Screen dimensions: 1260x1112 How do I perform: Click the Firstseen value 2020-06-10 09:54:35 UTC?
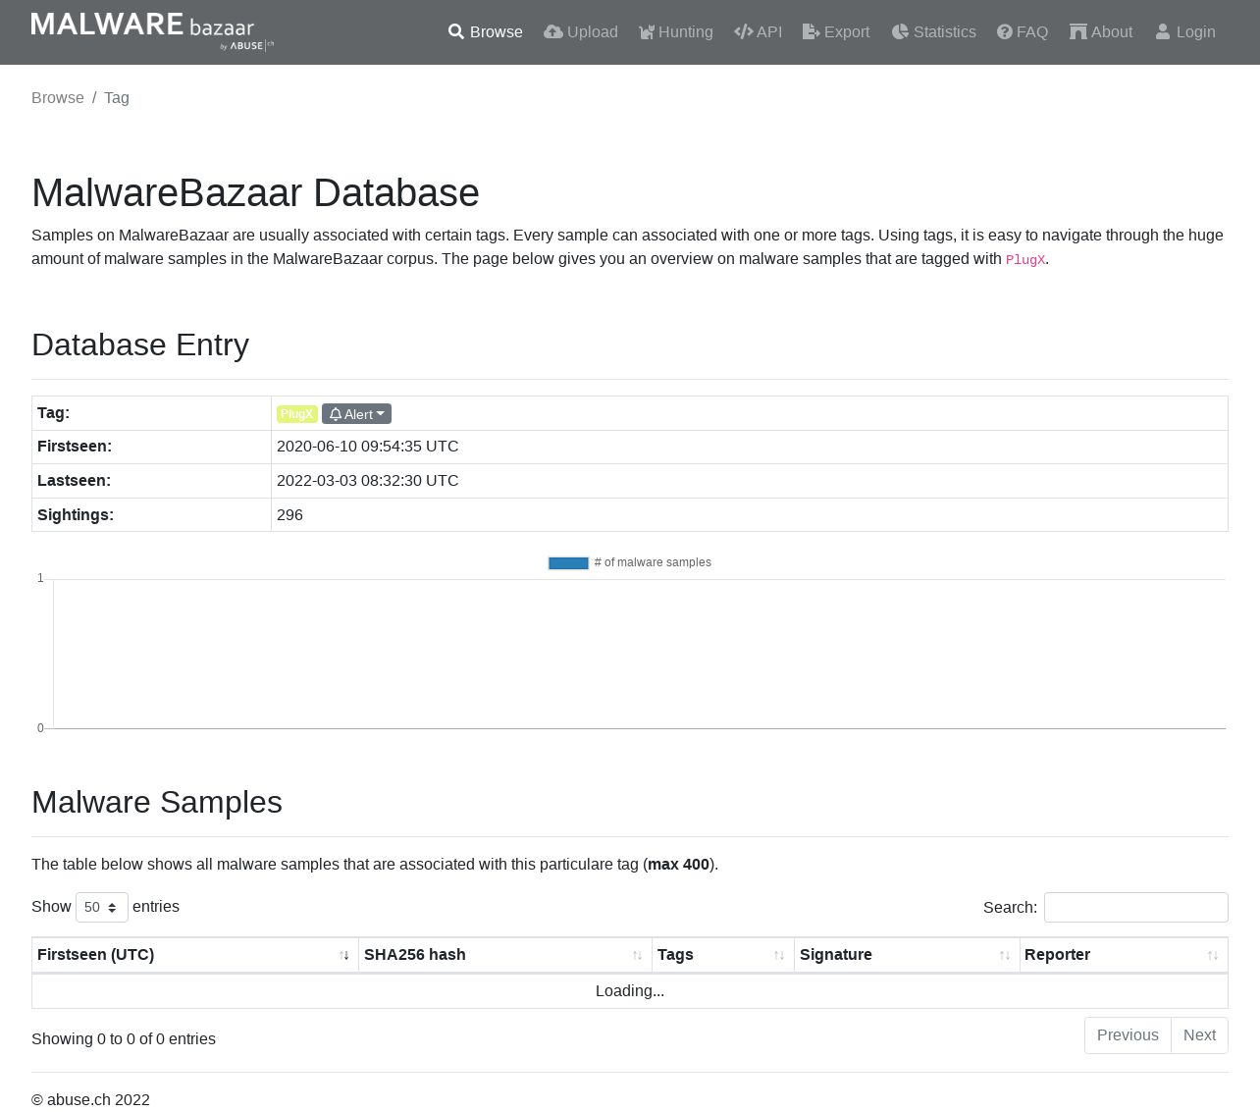(x=368, y=447)
